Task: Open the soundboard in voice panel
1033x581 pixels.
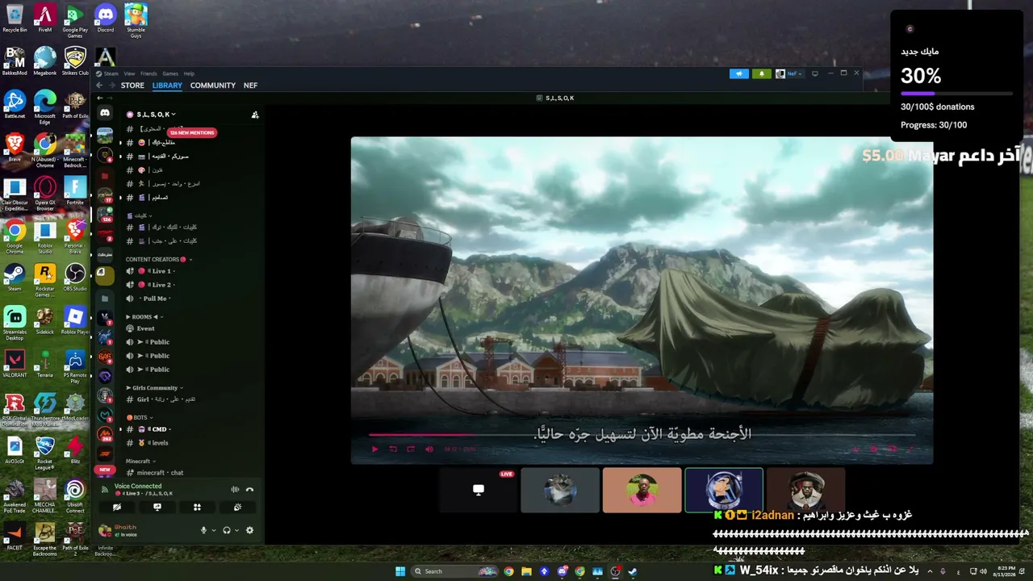Action: click(x=237, y=508)
